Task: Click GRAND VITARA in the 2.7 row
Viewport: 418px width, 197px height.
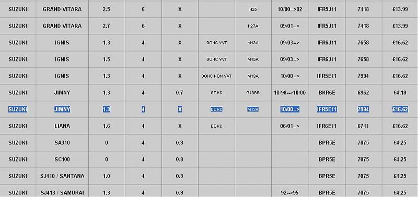Action: click(x=62, y=26)
